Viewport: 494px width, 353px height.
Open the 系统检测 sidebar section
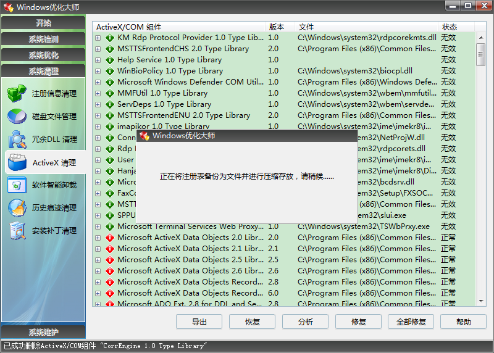click(43, 39)
